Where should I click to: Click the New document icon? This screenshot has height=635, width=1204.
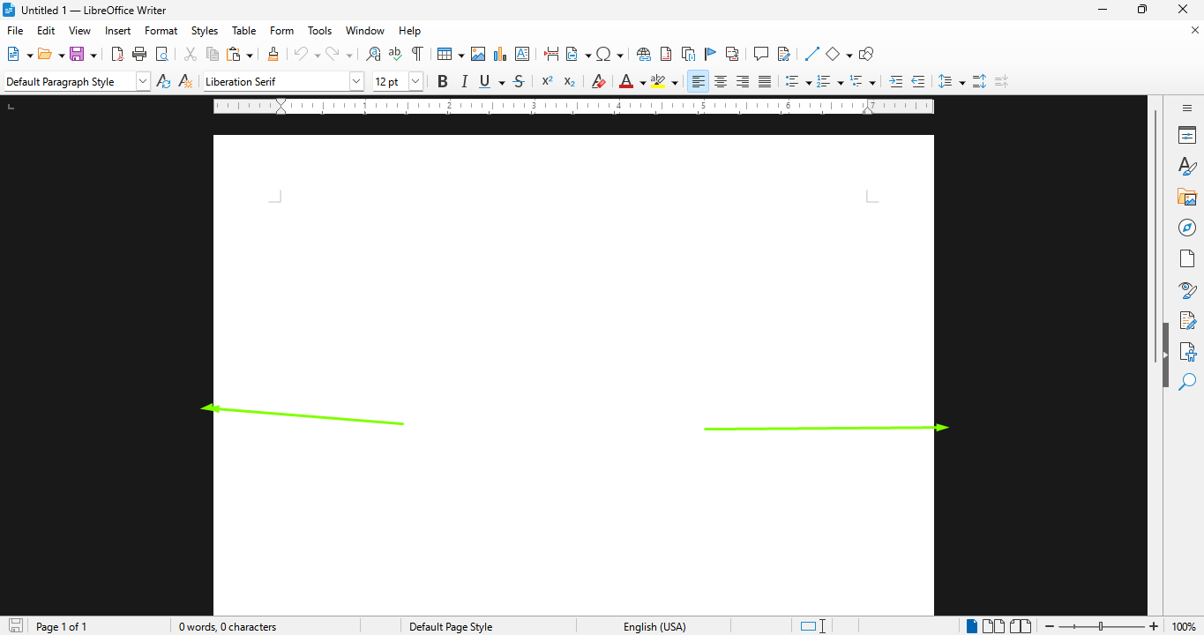click(x=14, y=54)
